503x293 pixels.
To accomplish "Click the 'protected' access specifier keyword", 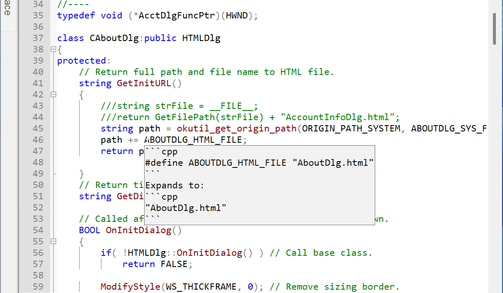I will click(81, 61).
